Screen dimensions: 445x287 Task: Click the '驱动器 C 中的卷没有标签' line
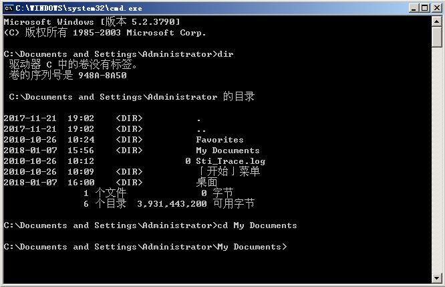coord(73,64)
